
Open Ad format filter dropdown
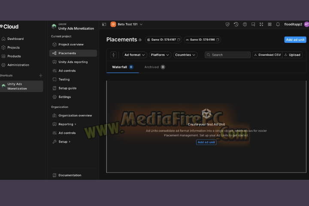pos(135,55)
